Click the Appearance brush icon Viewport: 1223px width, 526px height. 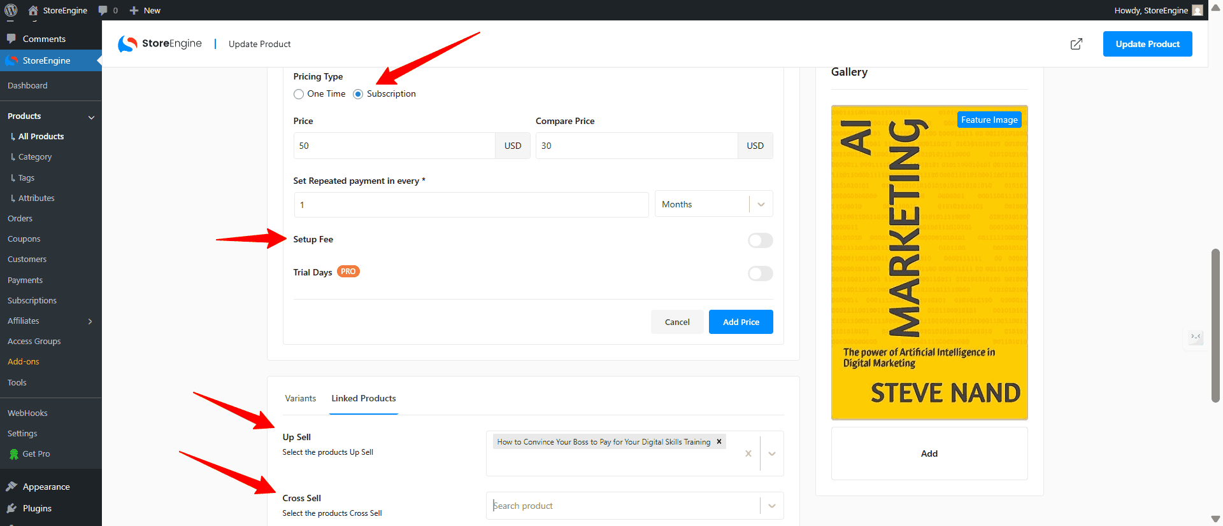click(x=11, y=487)
